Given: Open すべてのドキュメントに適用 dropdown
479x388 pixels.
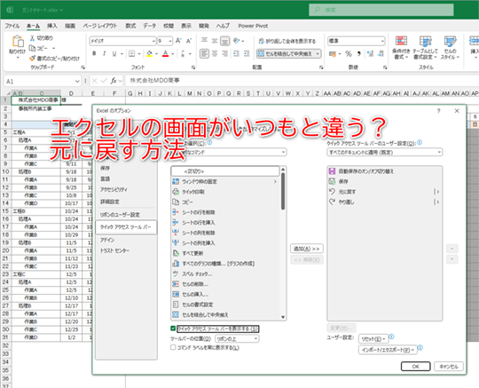Looking at the screenshot, I should click(384, 152).
